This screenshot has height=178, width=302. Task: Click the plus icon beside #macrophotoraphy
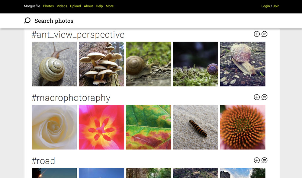256,97
